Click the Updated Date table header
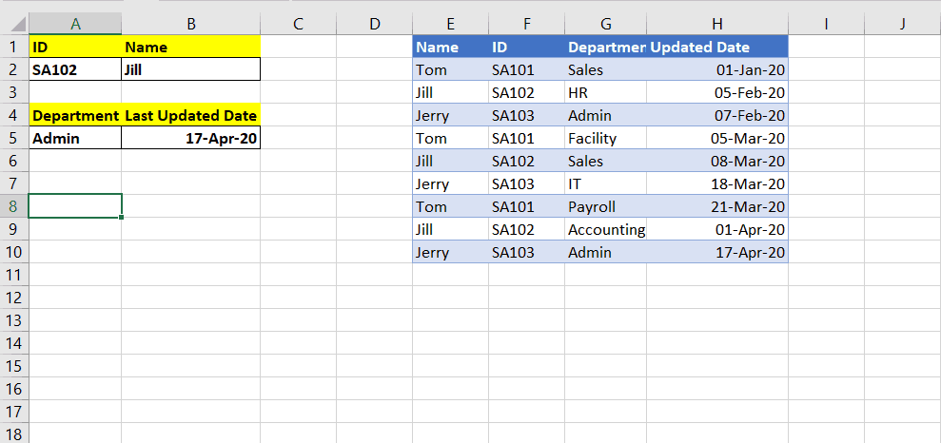The image size is (941, 443). tap(717, 47)
